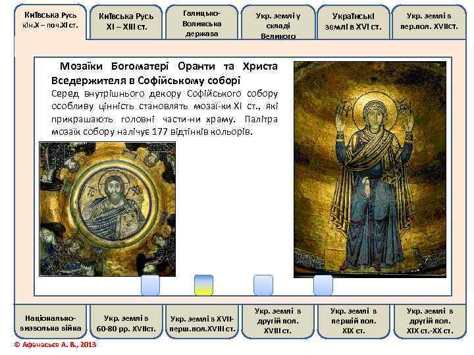Click the first light-blue slide button
Image resolution: width=474 pixels, height=355 pixels.
pos(150,285)
